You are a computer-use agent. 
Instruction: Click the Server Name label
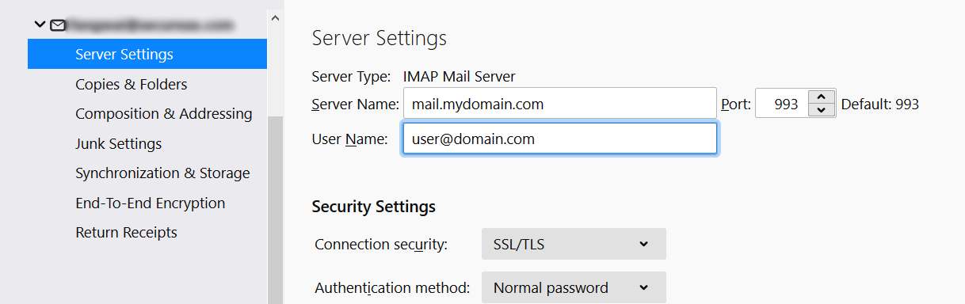(x=355, y=104)
